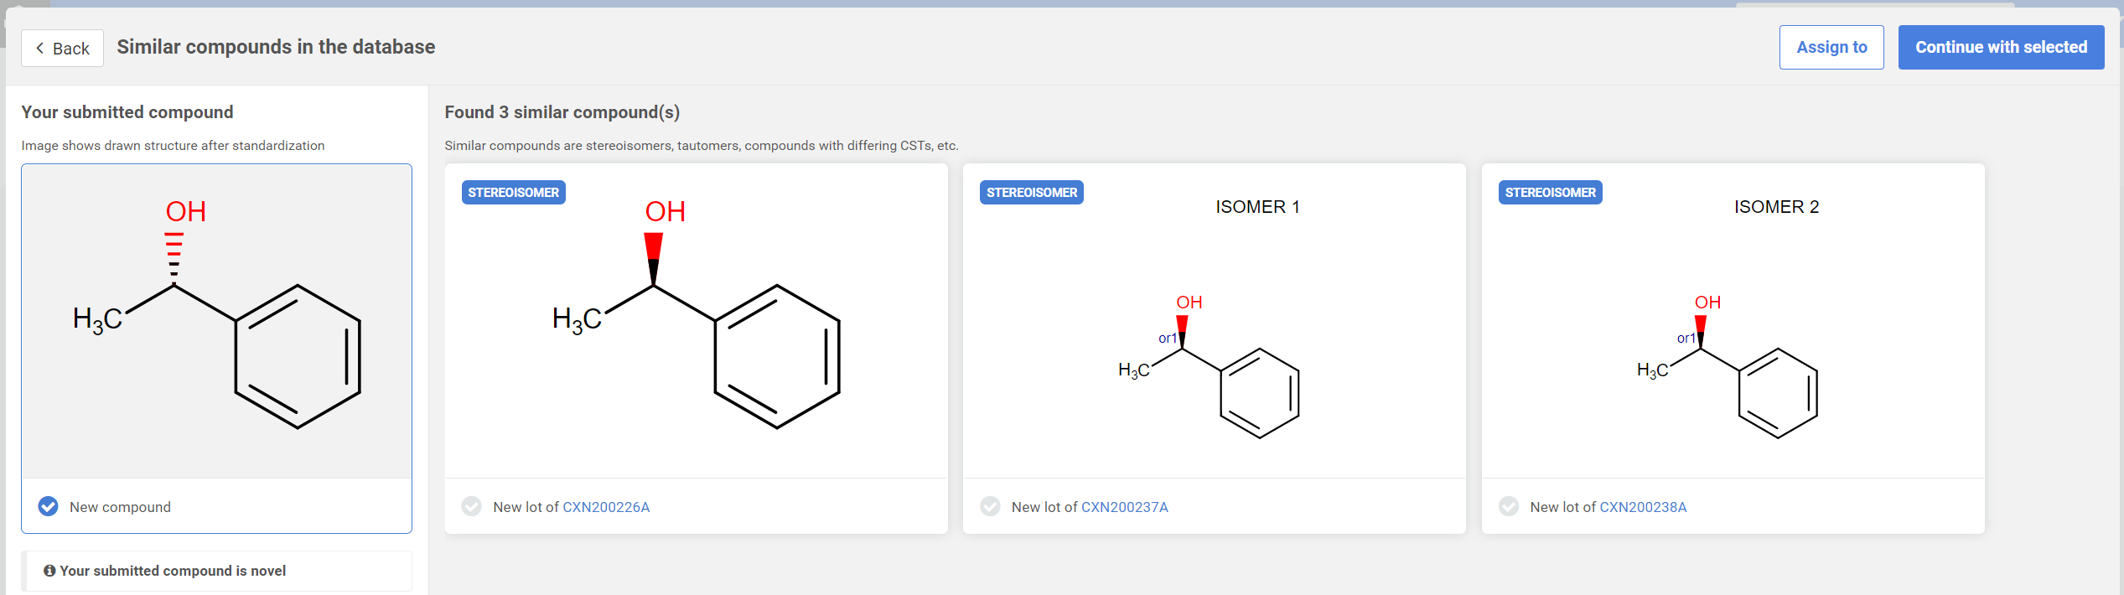Click the Assign to button
This screenshot has height=595, width=2124.
pyautogui.click(x=1831, y=48)
